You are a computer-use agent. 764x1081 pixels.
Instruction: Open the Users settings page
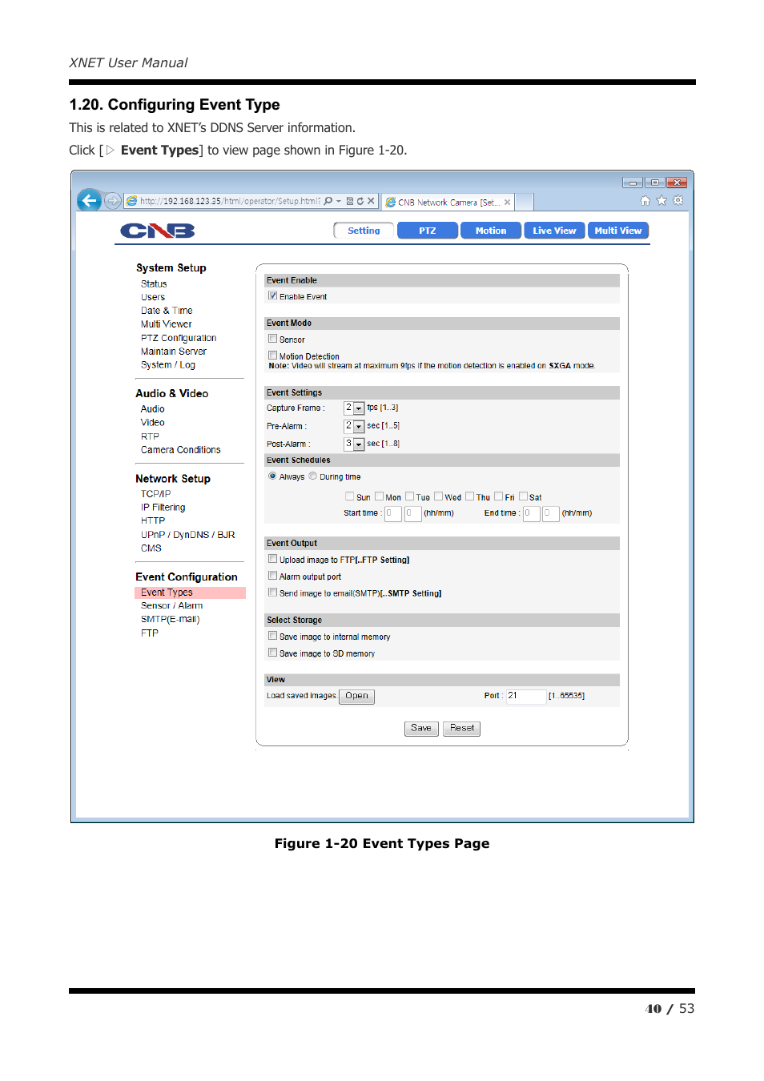153,297
